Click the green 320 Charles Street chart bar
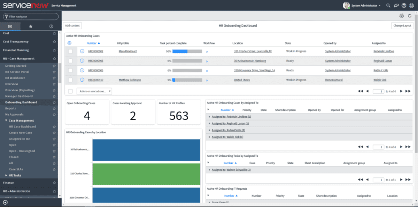 pos(146,174)
